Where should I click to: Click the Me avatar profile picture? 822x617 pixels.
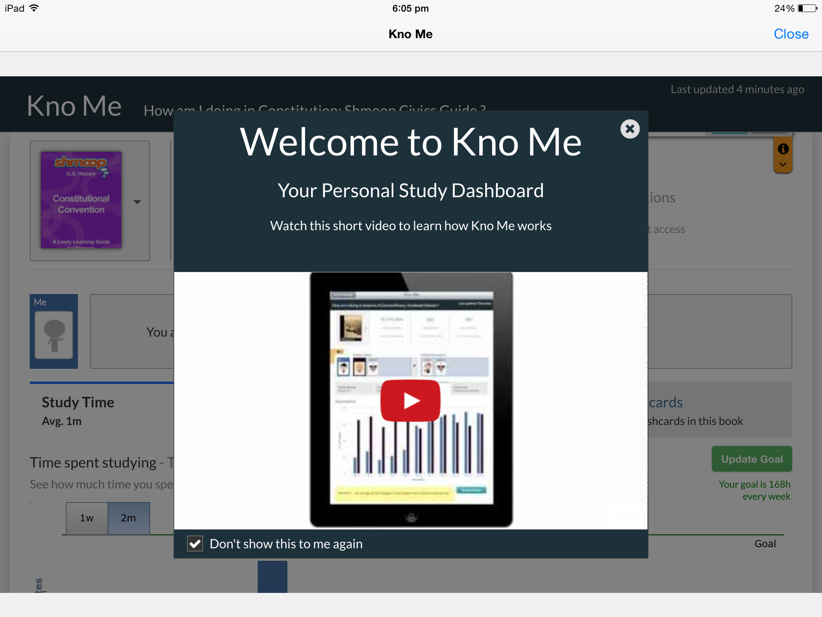point(54,335)
